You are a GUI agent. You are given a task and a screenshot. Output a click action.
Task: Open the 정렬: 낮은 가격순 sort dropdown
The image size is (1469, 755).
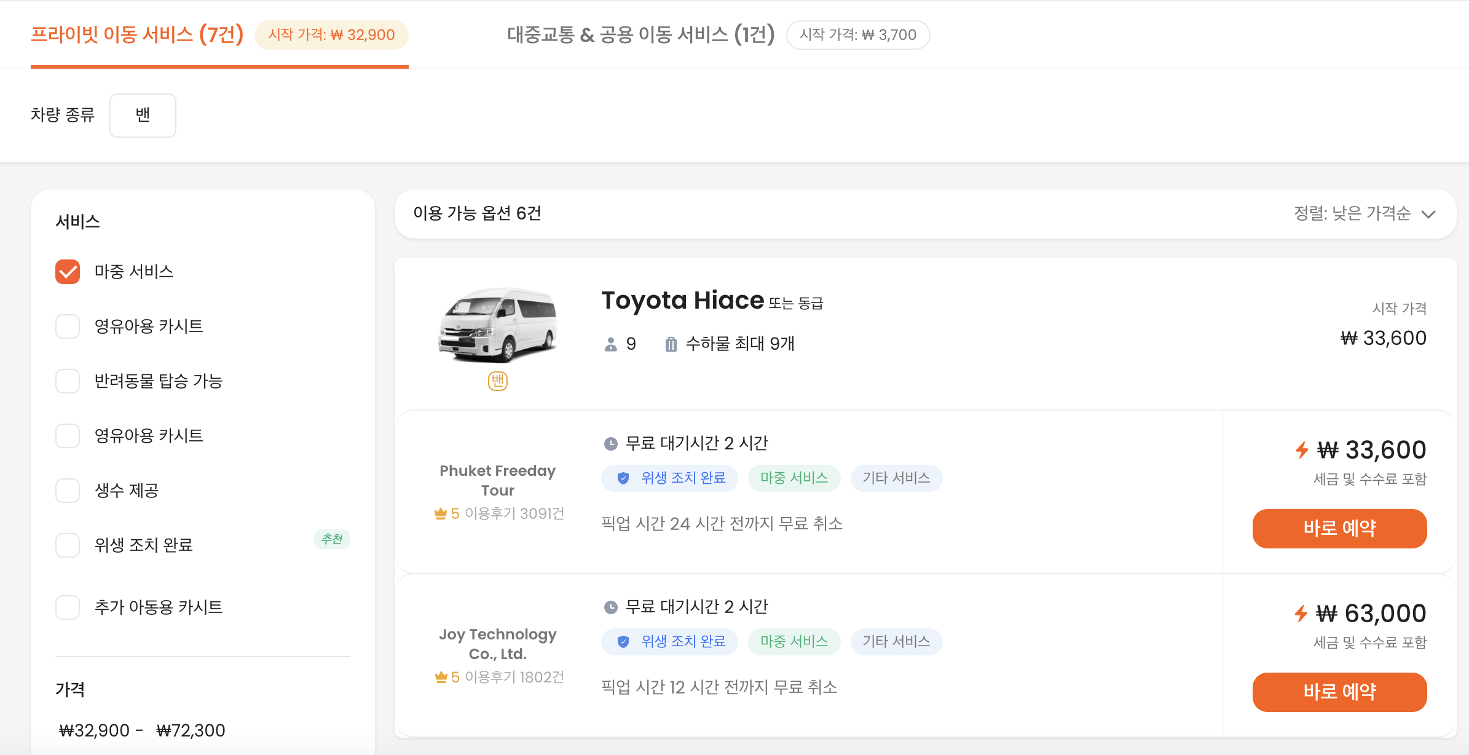[1364, 213]
